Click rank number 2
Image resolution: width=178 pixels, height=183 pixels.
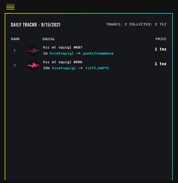coord(15,65)
